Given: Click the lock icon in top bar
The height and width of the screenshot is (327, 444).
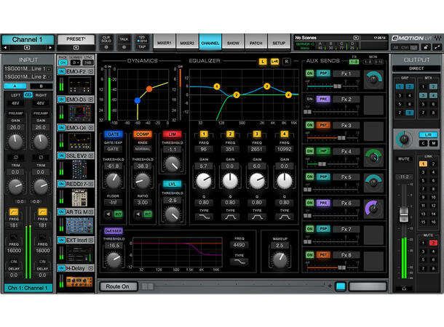Looking at the screenshot, I should (x=426, y=47).
